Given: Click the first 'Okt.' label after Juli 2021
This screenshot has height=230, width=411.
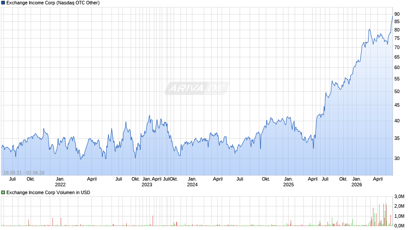Looking at the screenshot, I should tap(31, 179).
